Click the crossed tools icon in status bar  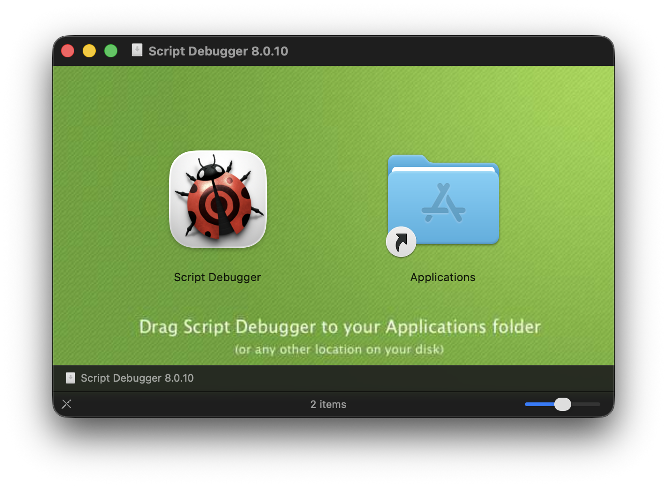click(x=67, y=404)
